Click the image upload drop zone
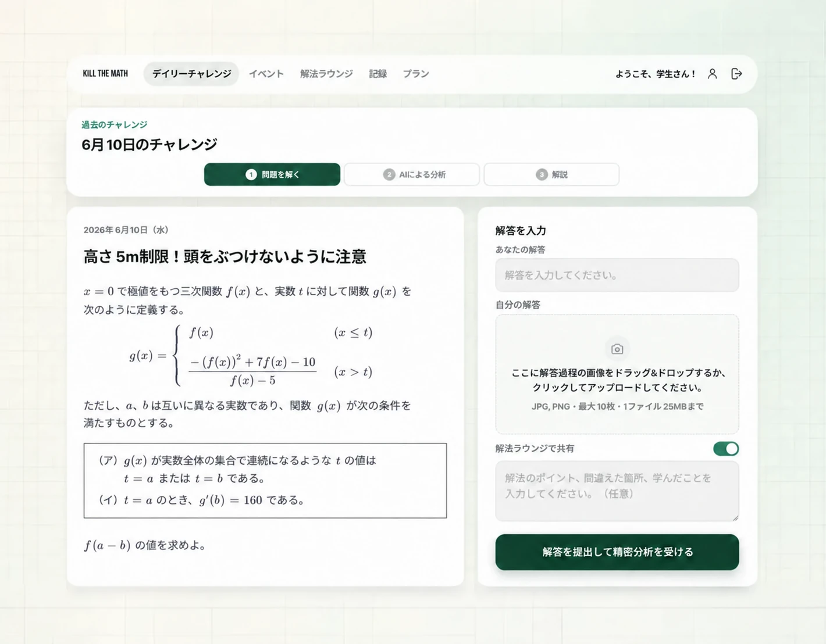This screenshot has height=644, width=826. tap(617, 374)
